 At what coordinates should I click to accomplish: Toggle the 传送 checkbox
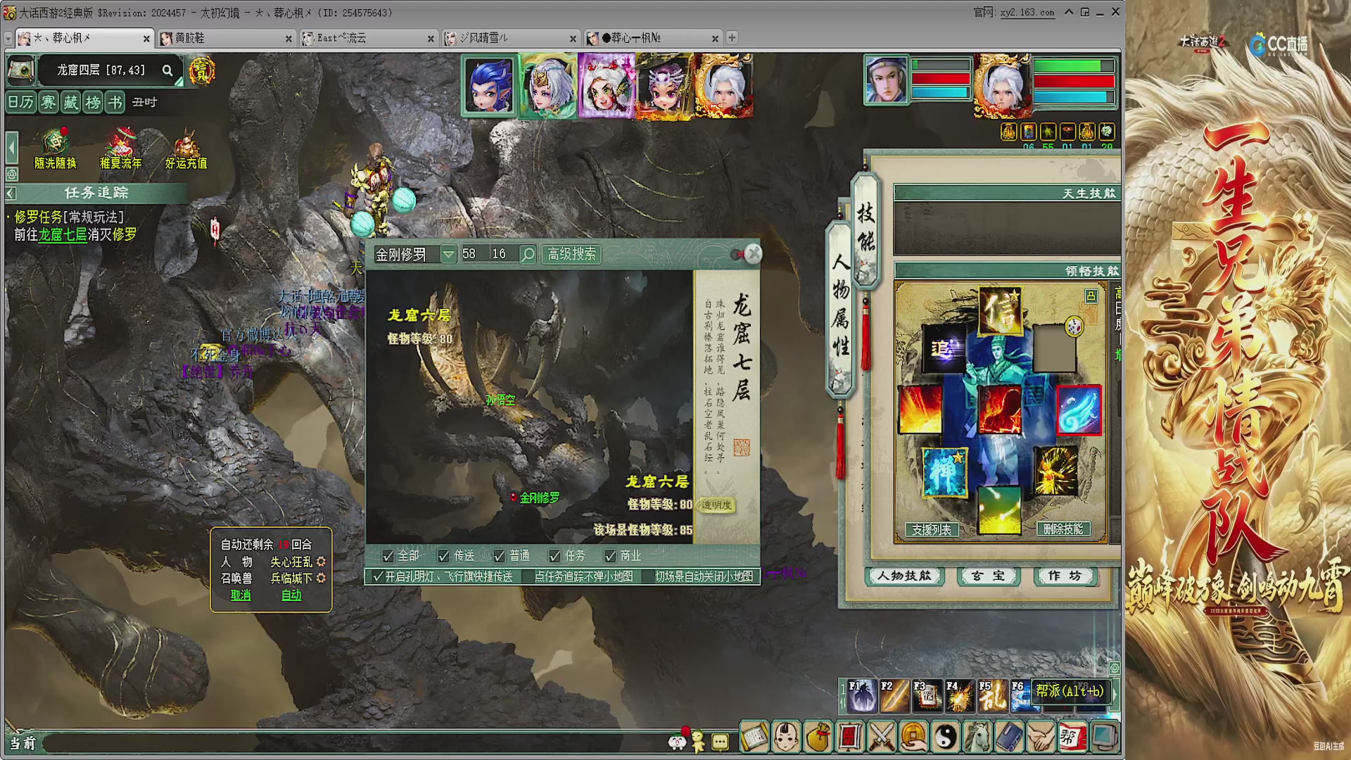tap(443, 556)
